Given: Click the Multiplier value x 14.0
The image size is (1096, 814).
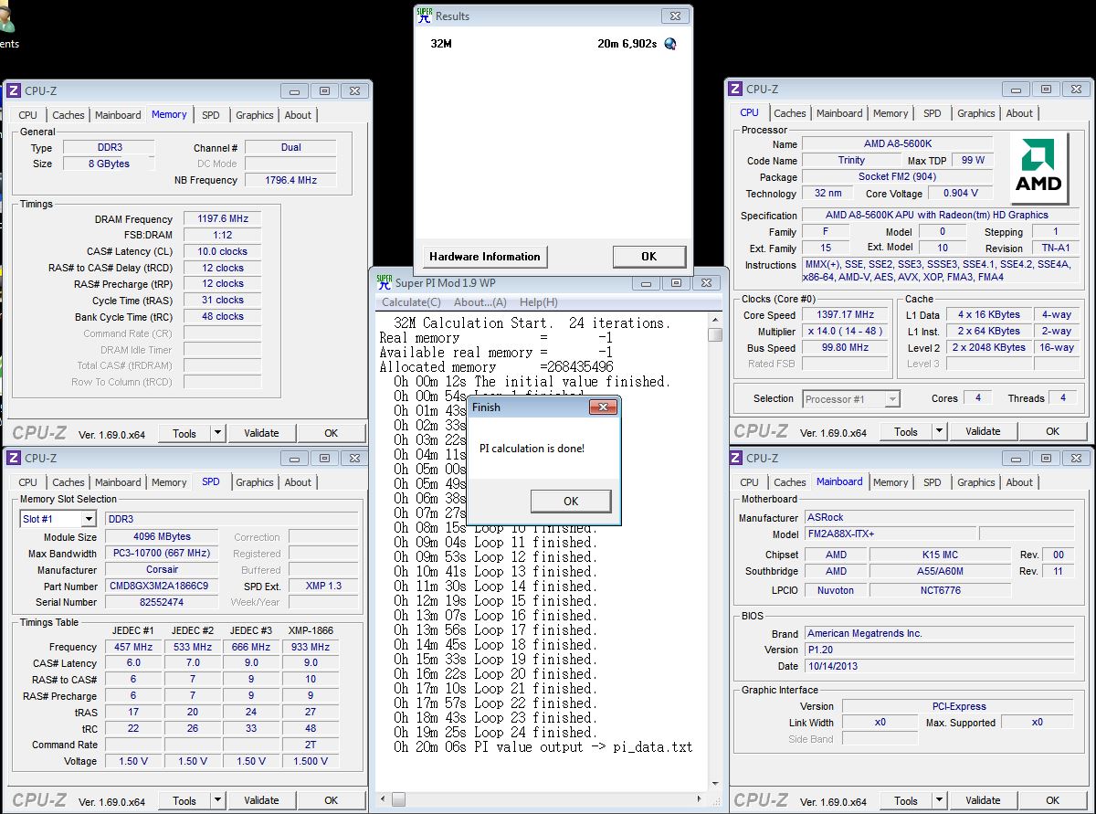Looking at the screenshot, I should coord(845,332).
